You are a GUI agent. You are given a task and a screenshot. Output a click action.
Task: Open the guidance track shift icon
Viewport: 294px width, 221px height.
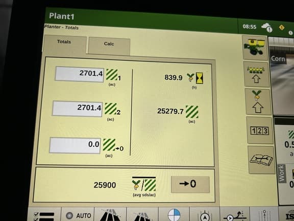pos(235,215)
